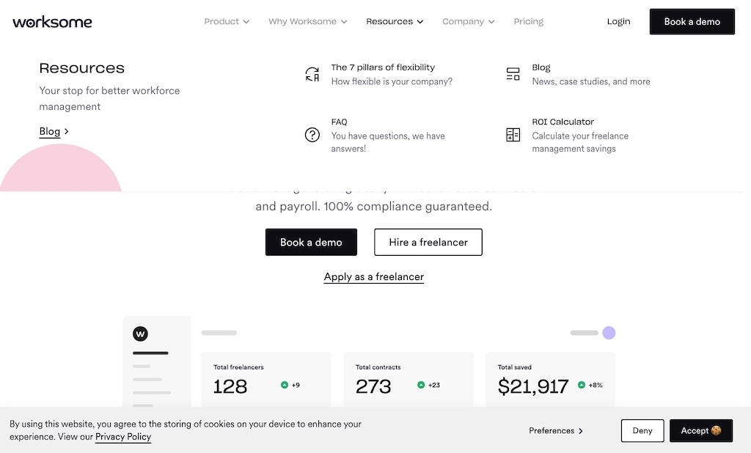Screen dimensions: 751x453
Task: Click the Worksome logo
Action: click(x=52, y=22)
